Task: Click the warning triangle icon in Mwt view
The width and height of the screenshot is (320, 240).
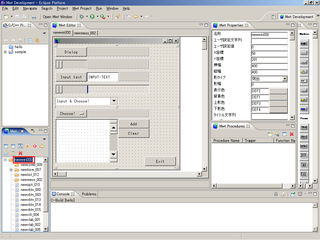Action: click(x=27, y=146)
